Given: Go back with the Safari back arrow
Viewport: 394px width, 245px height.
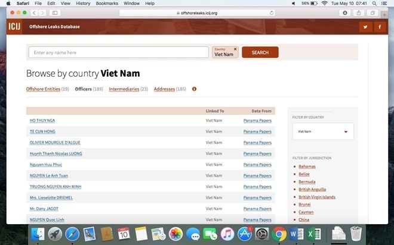Looking at the screenshot, I should pos(34,12).
